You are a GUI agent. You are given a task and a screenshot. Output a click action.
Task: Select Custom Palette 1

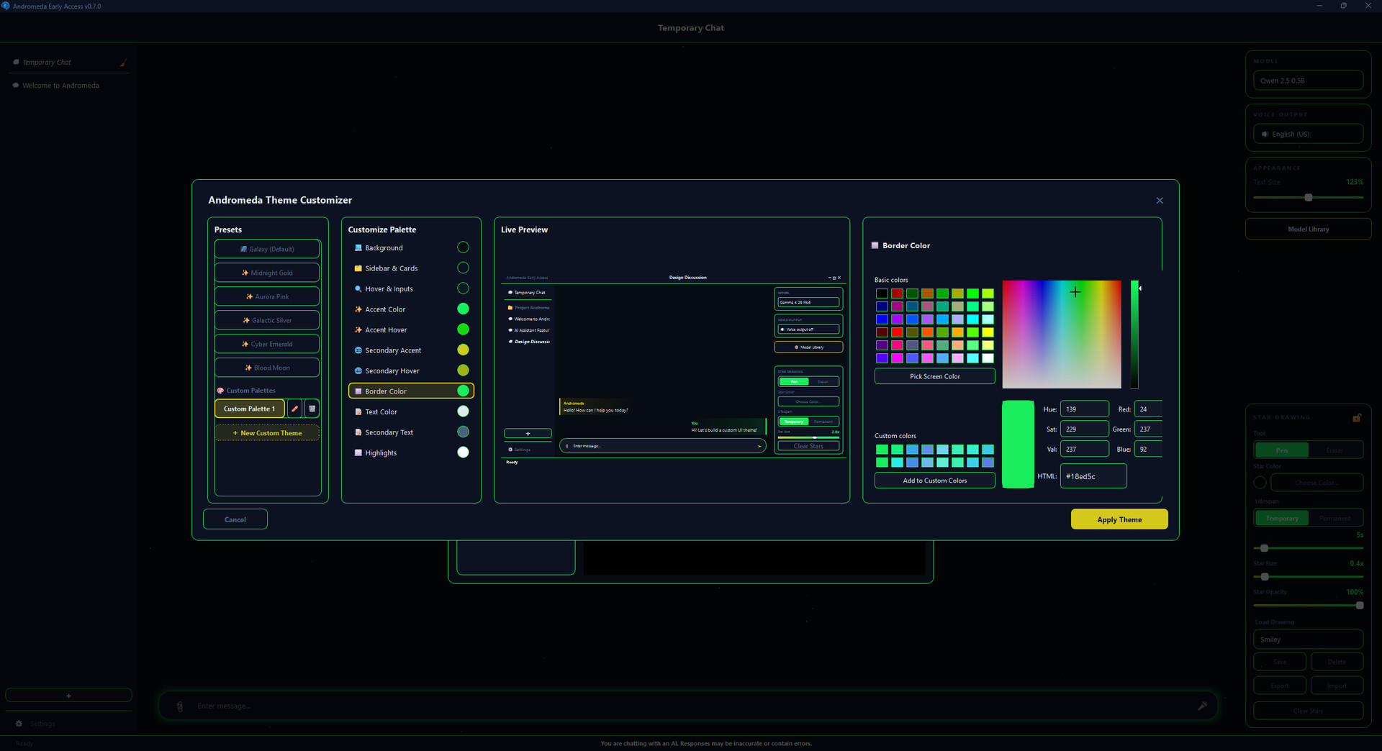point(249,409)
